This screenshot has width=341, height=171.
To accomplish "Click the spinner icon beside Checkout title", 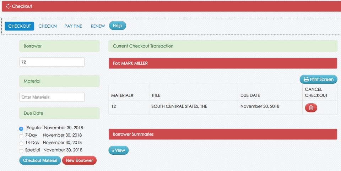I will coord(8,6).
